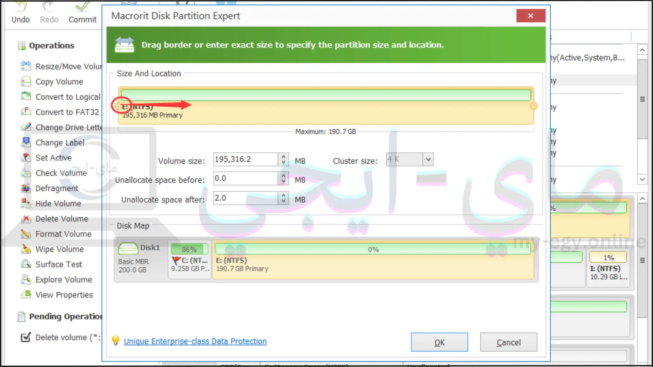Screen dimensions: 653x367
Task: Click the Operations panel header icon
Action: [22, 46]
